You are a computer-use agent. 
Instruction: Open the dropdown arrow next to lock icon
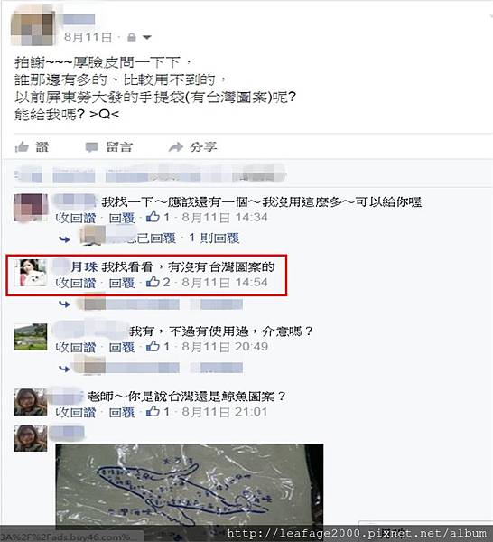(147, 37)
